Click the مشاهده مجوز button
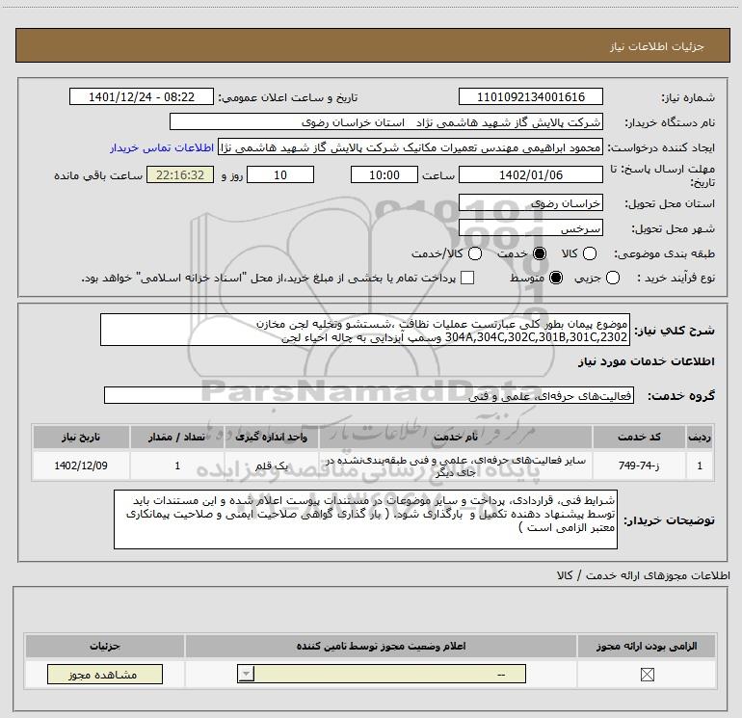This screenshot has height=718, width=742. (x=105, y=675)
